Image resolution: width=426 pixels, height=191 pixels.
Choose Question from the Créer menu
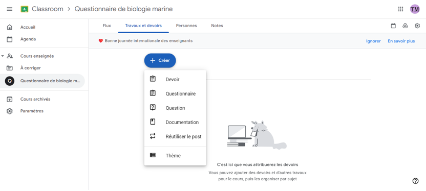click(175, 108)
